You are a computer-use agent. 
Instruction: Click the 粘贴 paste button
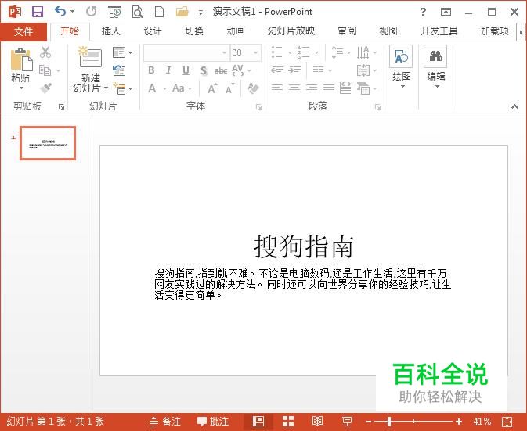pyautogui.click(x=21, y=69)
